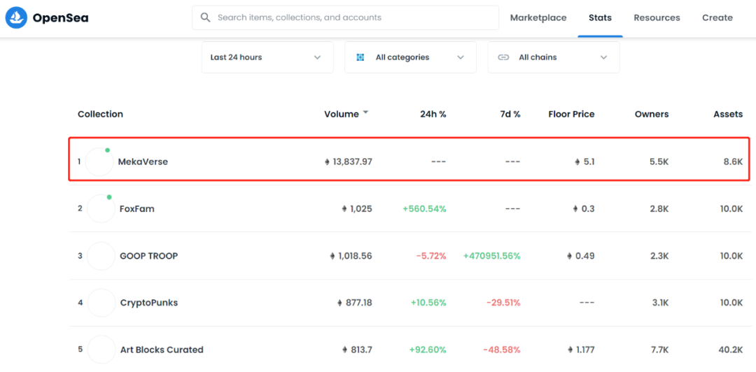Viewport: 756px width, 372px height.
Task: Click the chain link icon beside All chains
Action: [503, 57]
